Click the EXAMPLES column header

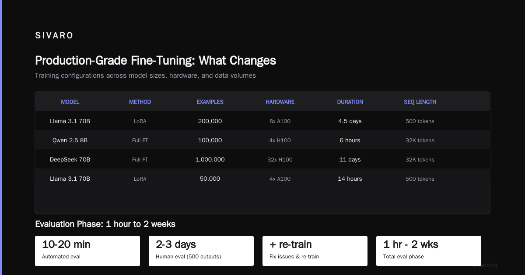point(210,102)
